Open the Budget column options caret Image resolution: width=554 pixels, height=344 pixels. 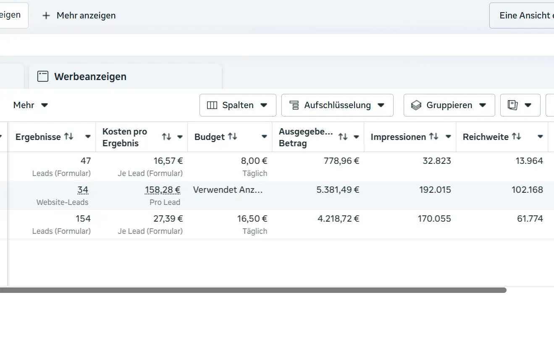264,137
